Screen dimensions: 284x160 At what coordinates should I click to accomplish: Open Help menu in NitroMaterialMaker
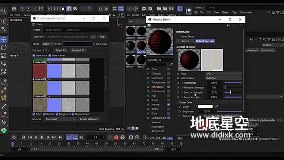pos(40,24)
